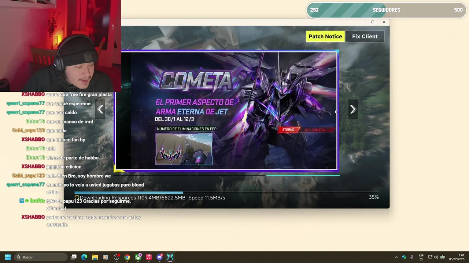
Task: Click the streamer webcam overlay
Action: coord(60,46)
